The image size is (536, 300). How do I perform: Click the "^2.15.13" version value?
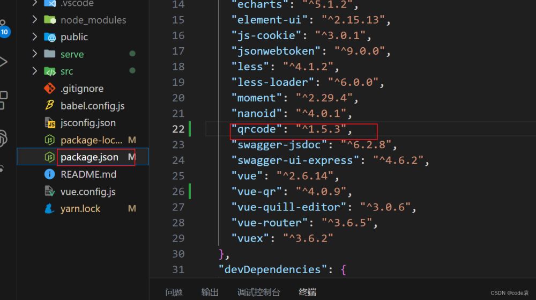coord(353,20)
